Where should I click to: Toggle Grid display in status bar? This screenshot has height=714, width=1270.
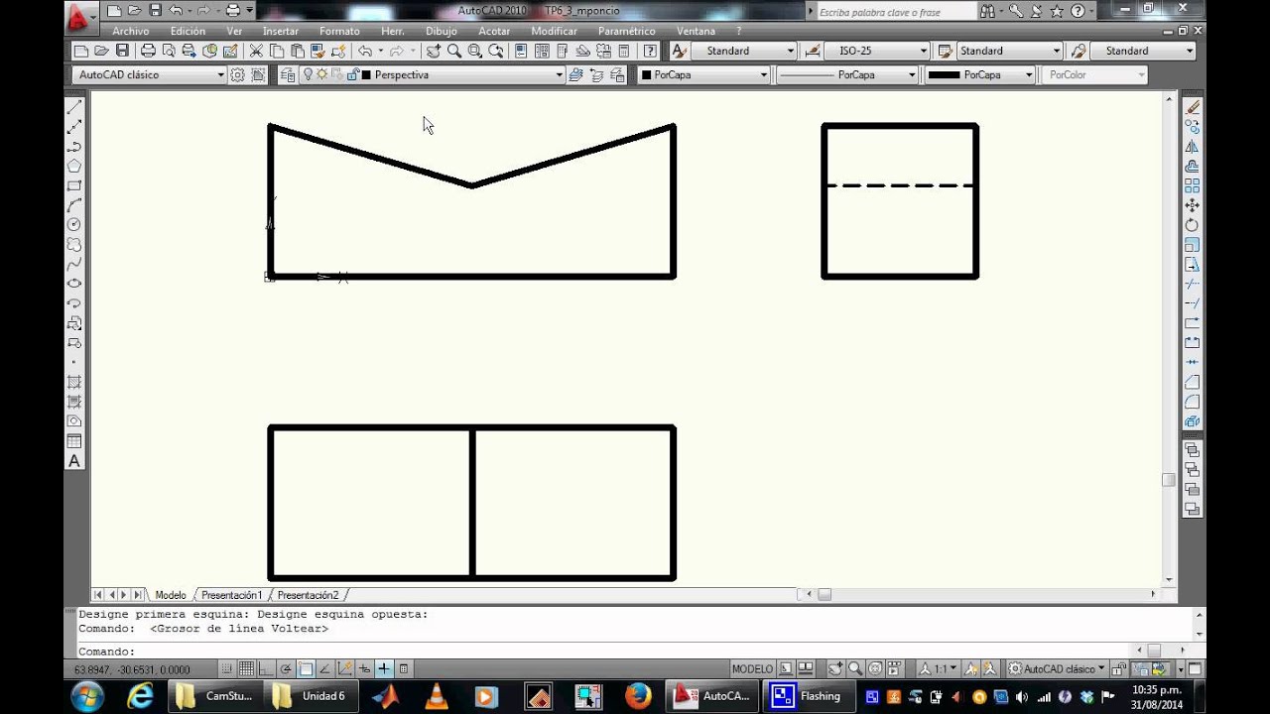point(247,669)
